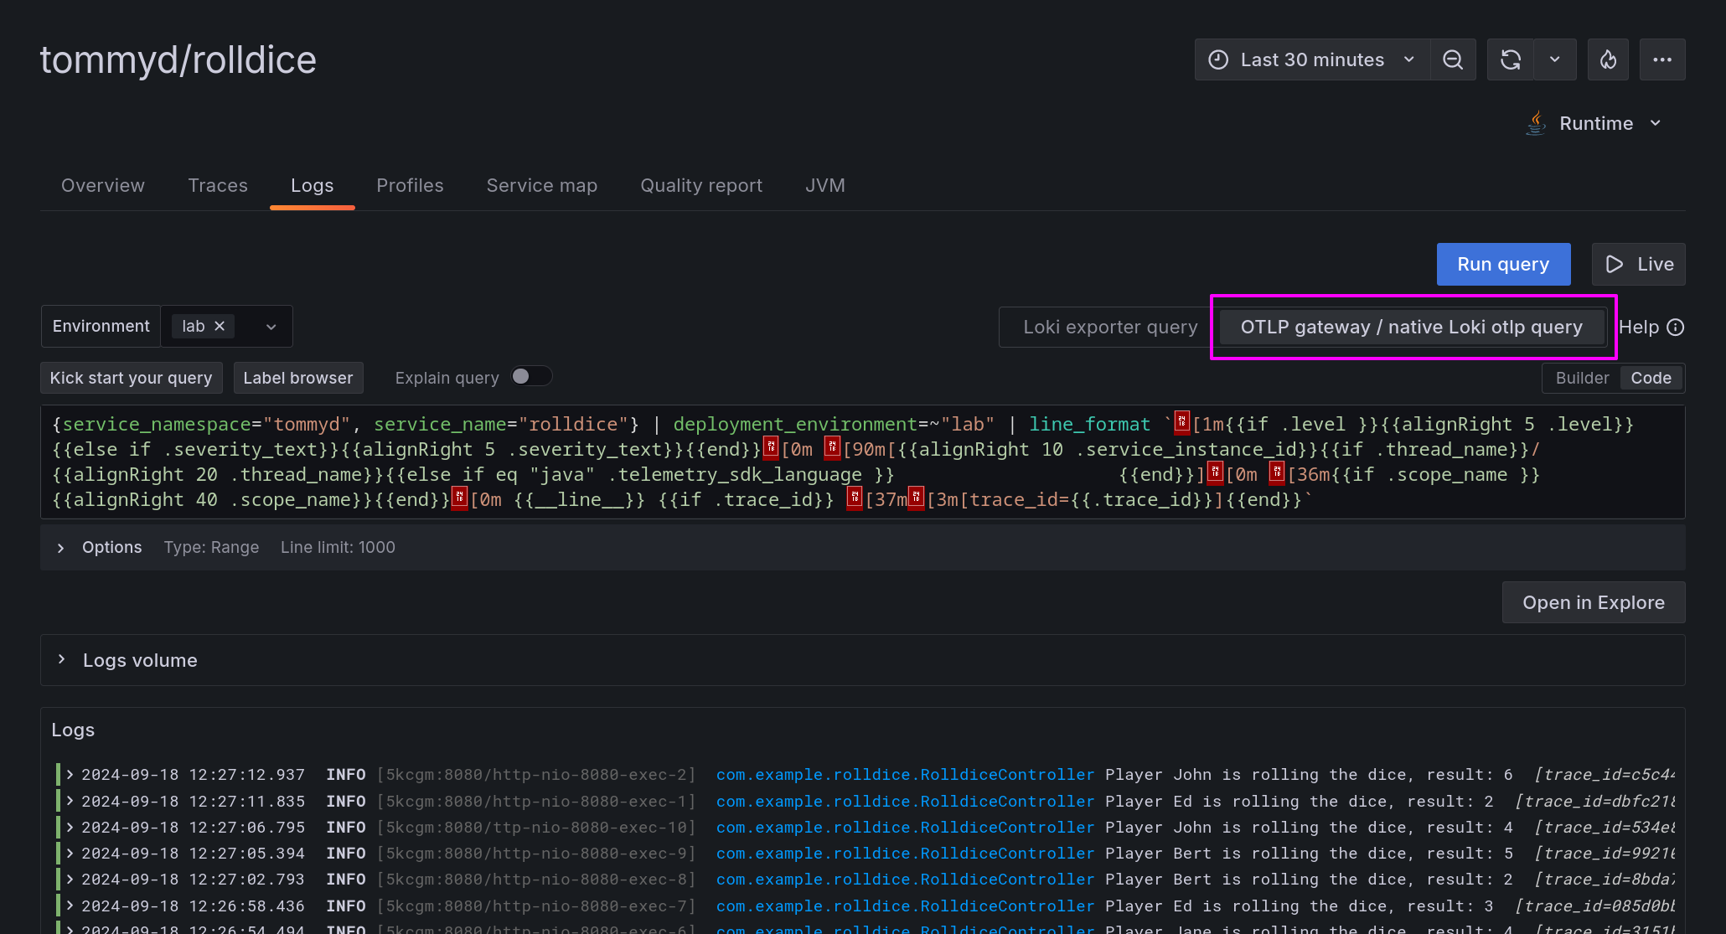Open the JVM tab

(825, 185)
